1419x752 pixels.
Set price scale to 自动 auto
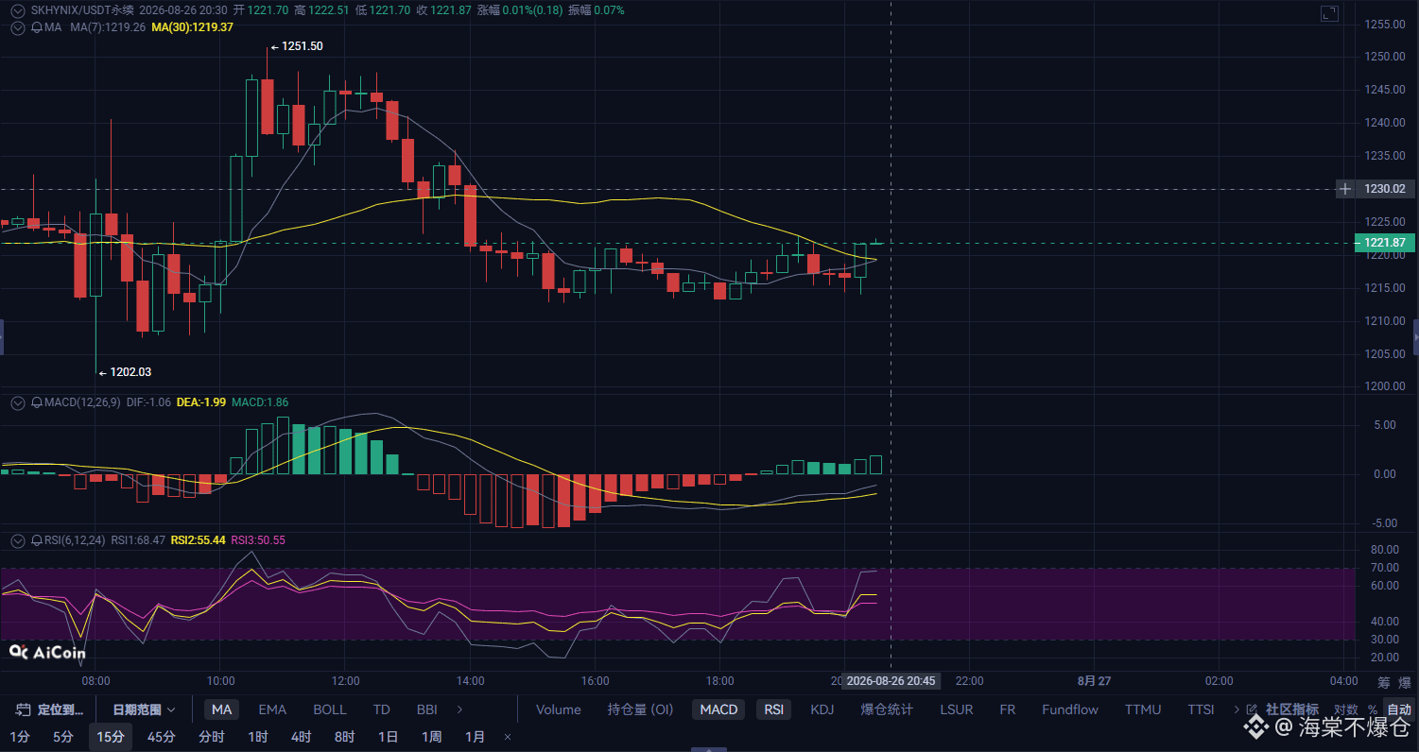[x=1399, y=709]
